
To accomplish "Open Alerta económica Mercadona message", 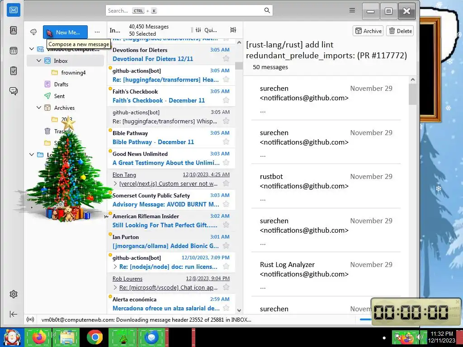I will tap(171, 304).
